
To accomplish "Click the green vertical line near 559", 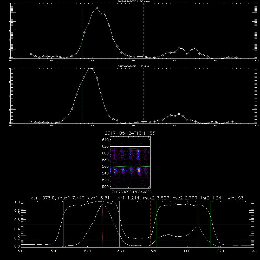I will pos(120,224).
